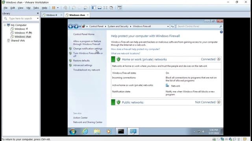Pause the virtual machine with the pause icon
The height and width of the screenshot is (141, 252).
(54, 8)
